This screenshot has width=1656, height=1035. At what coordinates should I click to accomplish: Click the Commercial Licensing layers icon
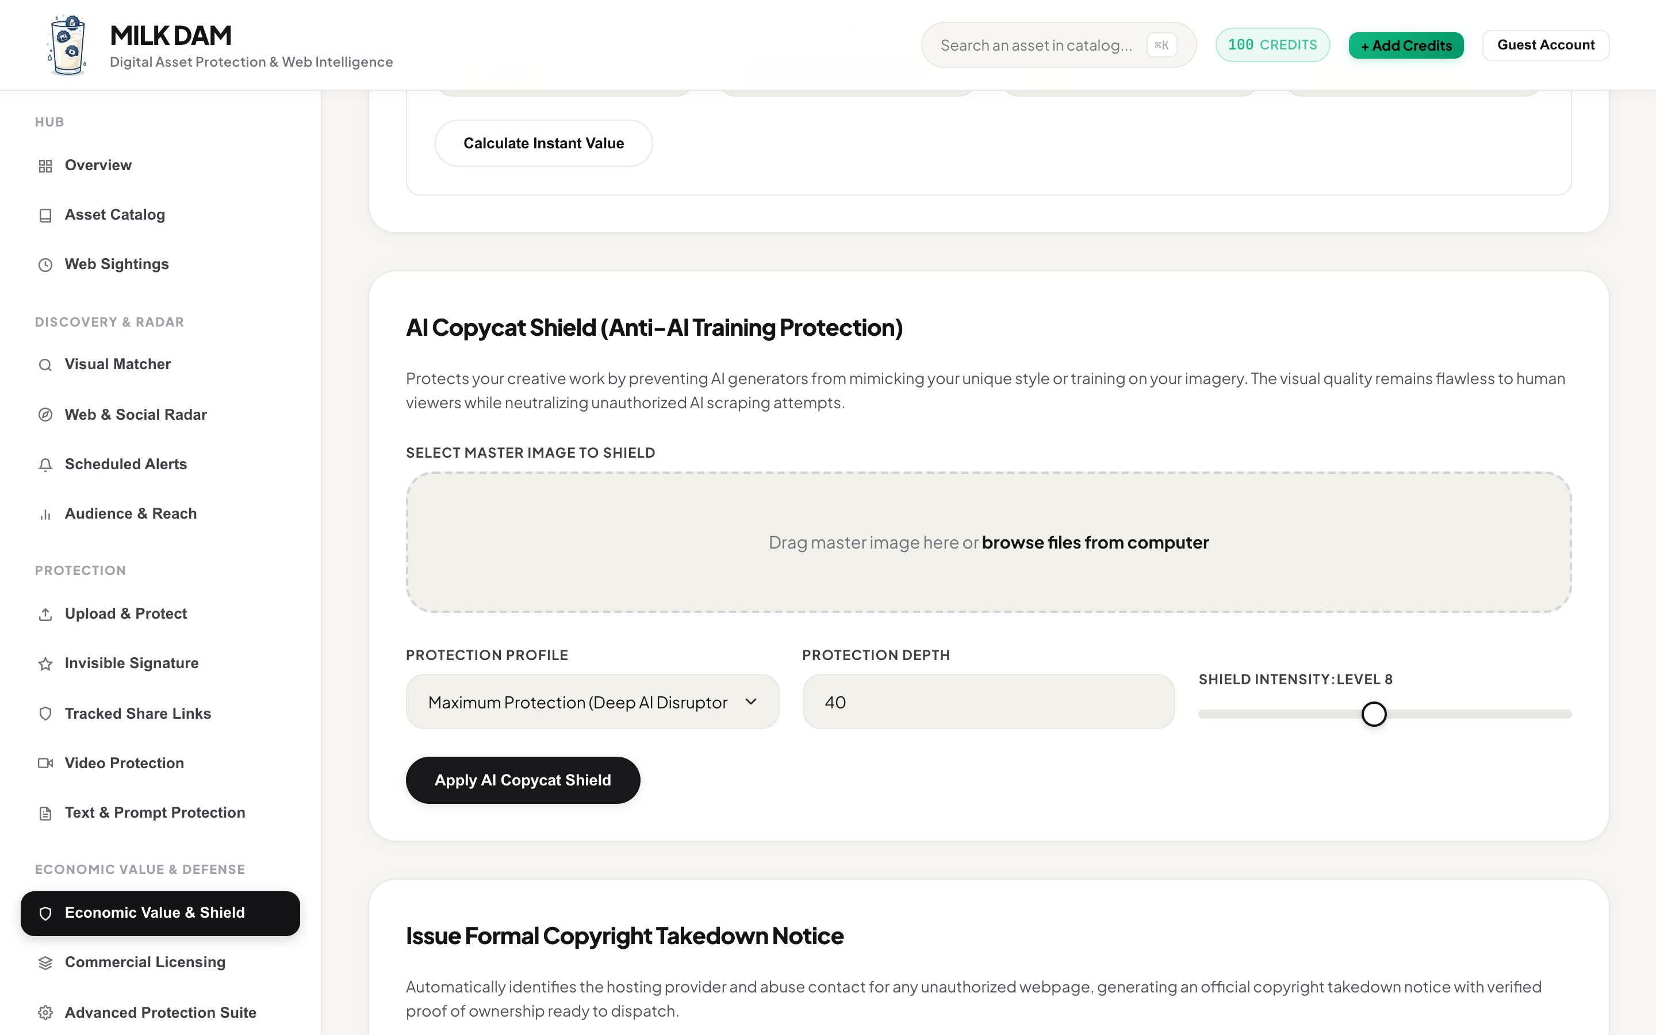pyautogui.click(x=45, y=963)
